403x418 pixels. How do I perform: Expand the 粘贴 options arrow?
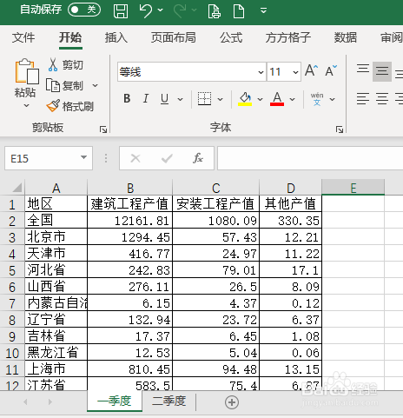tap(26, 105)
